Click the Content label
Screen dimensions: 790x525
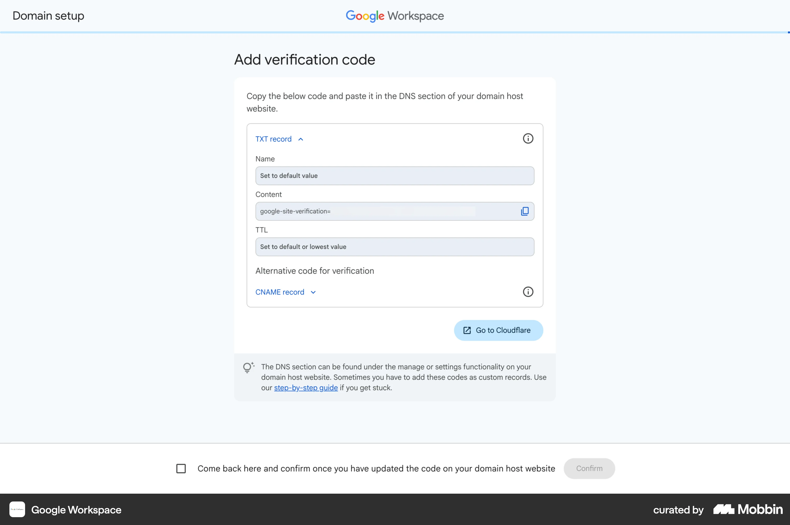coord(268,195)
